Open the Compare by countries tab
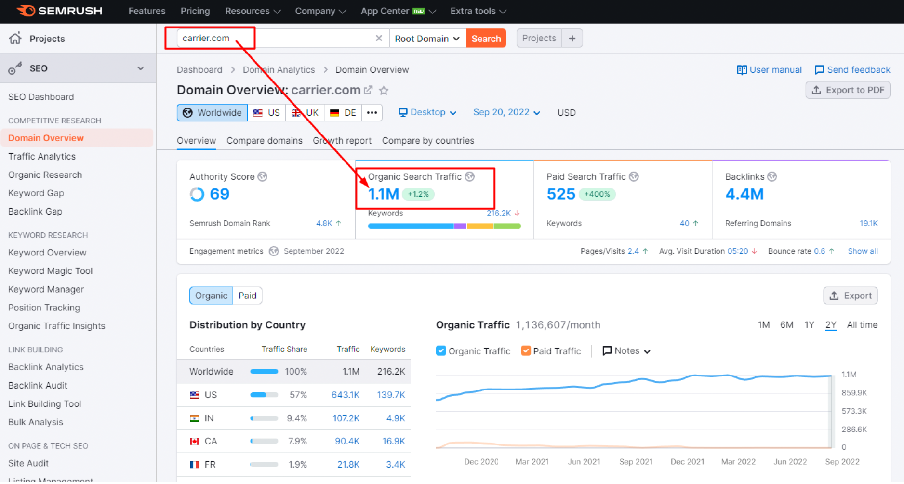 click(428, 141)
